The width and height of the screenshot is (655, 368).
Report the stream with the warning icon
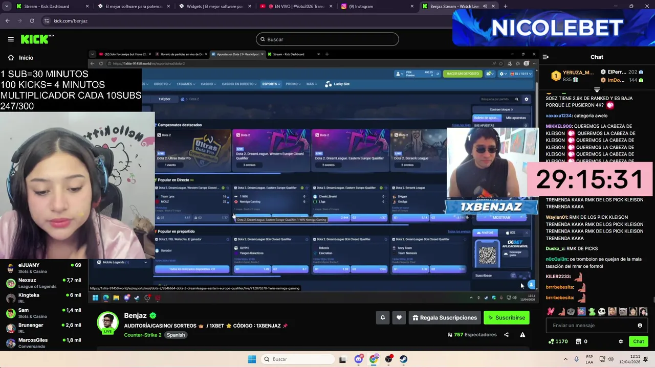pyautogui.click(x=522, y=335)
